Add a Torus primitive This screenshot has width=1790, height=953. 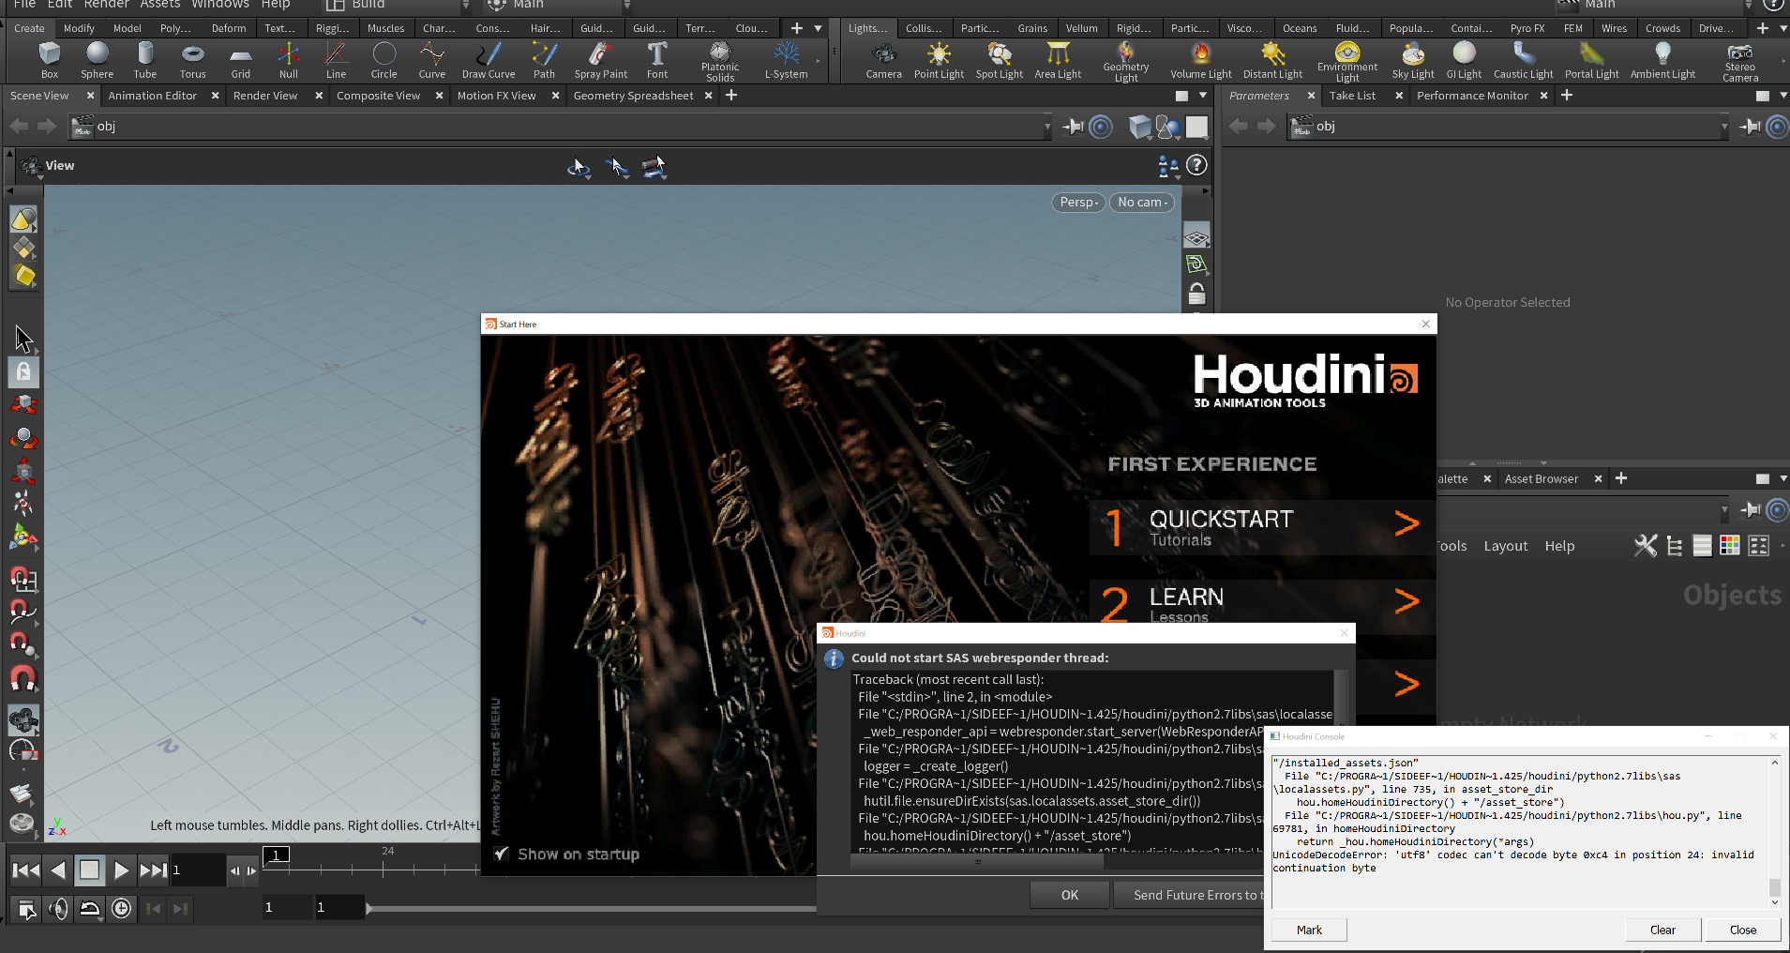tap(192, 60)
